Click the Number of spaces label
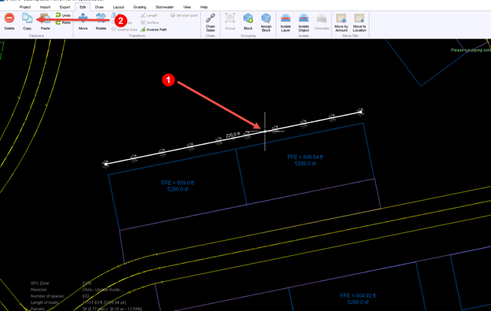Viewport: 491px width, 311px height. pos(47,296)
